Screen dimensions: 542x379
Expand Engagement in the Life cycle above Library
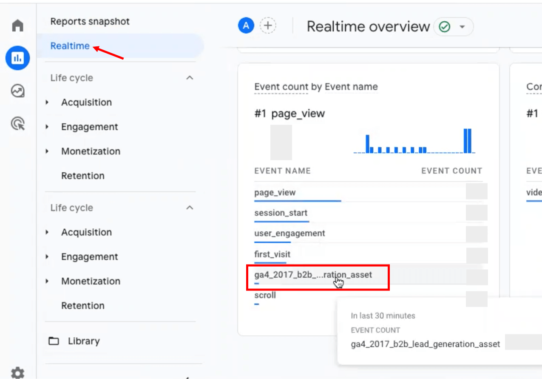click(47, 257)
